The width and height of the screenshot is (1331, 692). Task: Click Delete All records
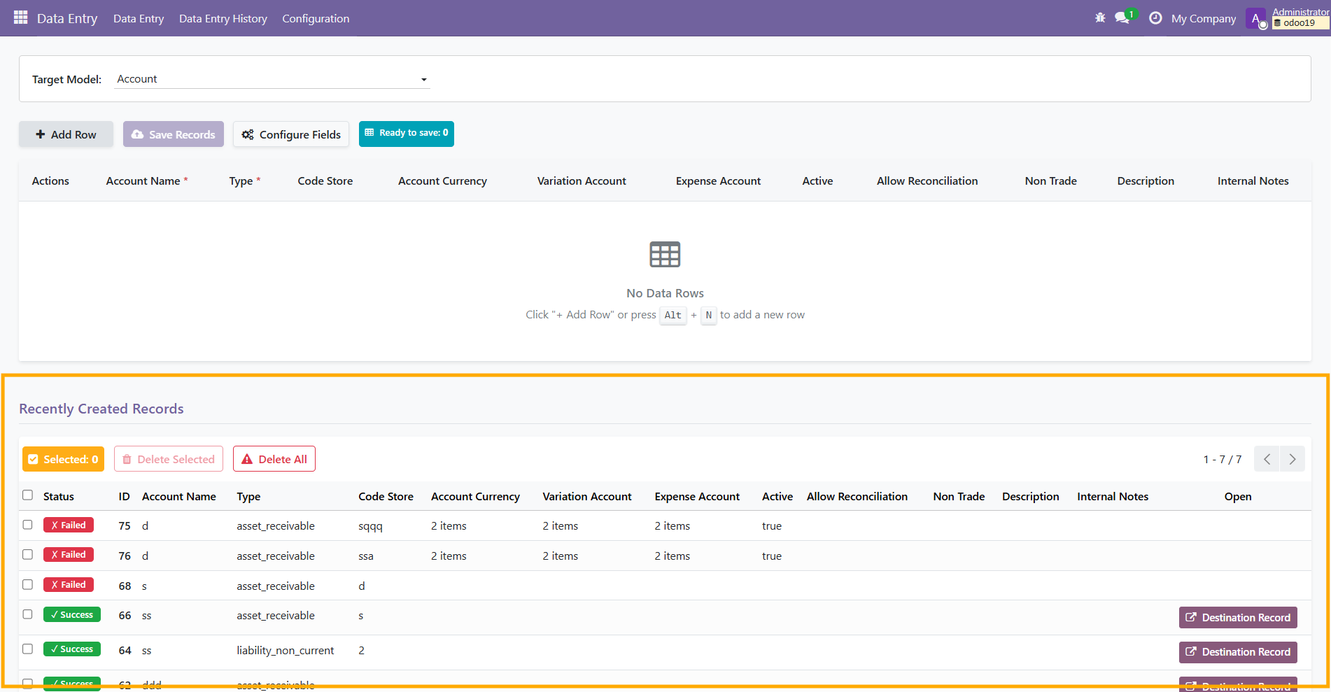click(x=274, y=458)
